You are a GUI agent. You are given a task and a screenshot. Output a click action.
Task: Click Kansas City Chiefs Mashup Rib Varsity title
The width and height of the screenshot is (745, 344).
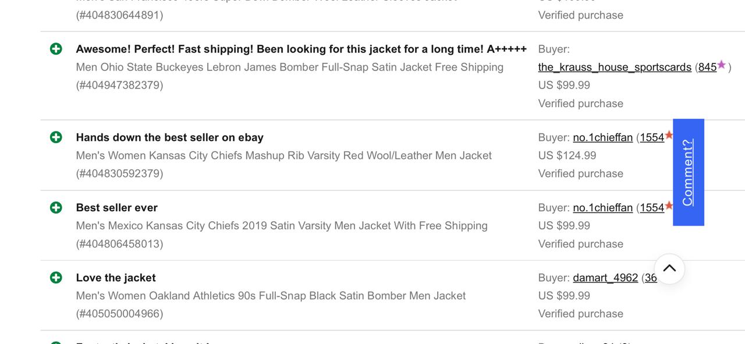283,155
